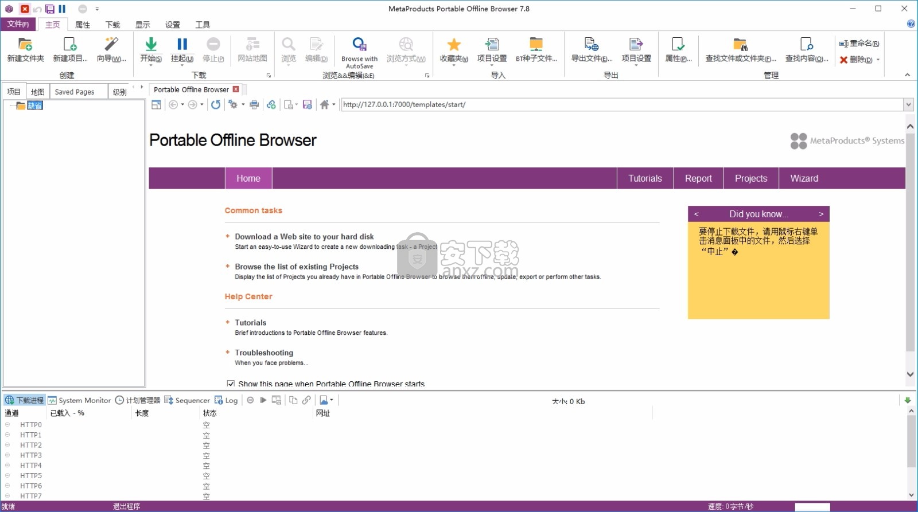This screenshot has width=918, height=512.
Task: Open the 文件 file menu
Action: (x=18, y=24)
